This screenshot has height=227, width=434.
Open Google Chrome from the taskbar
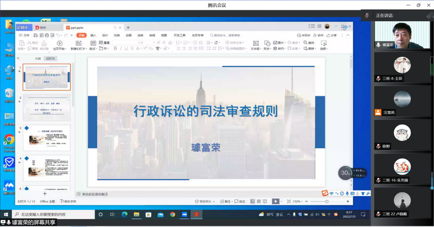[x=172, y=215]
